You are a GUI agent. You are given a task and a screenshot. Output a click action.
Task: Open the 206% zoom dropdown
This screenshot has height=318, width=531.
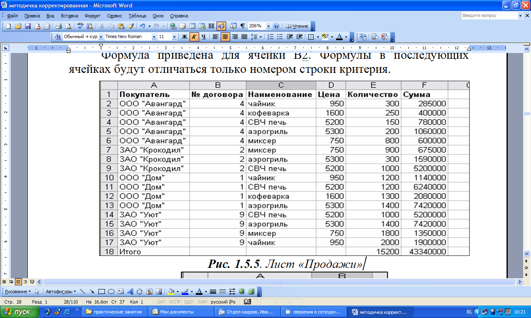coord(268,26)
